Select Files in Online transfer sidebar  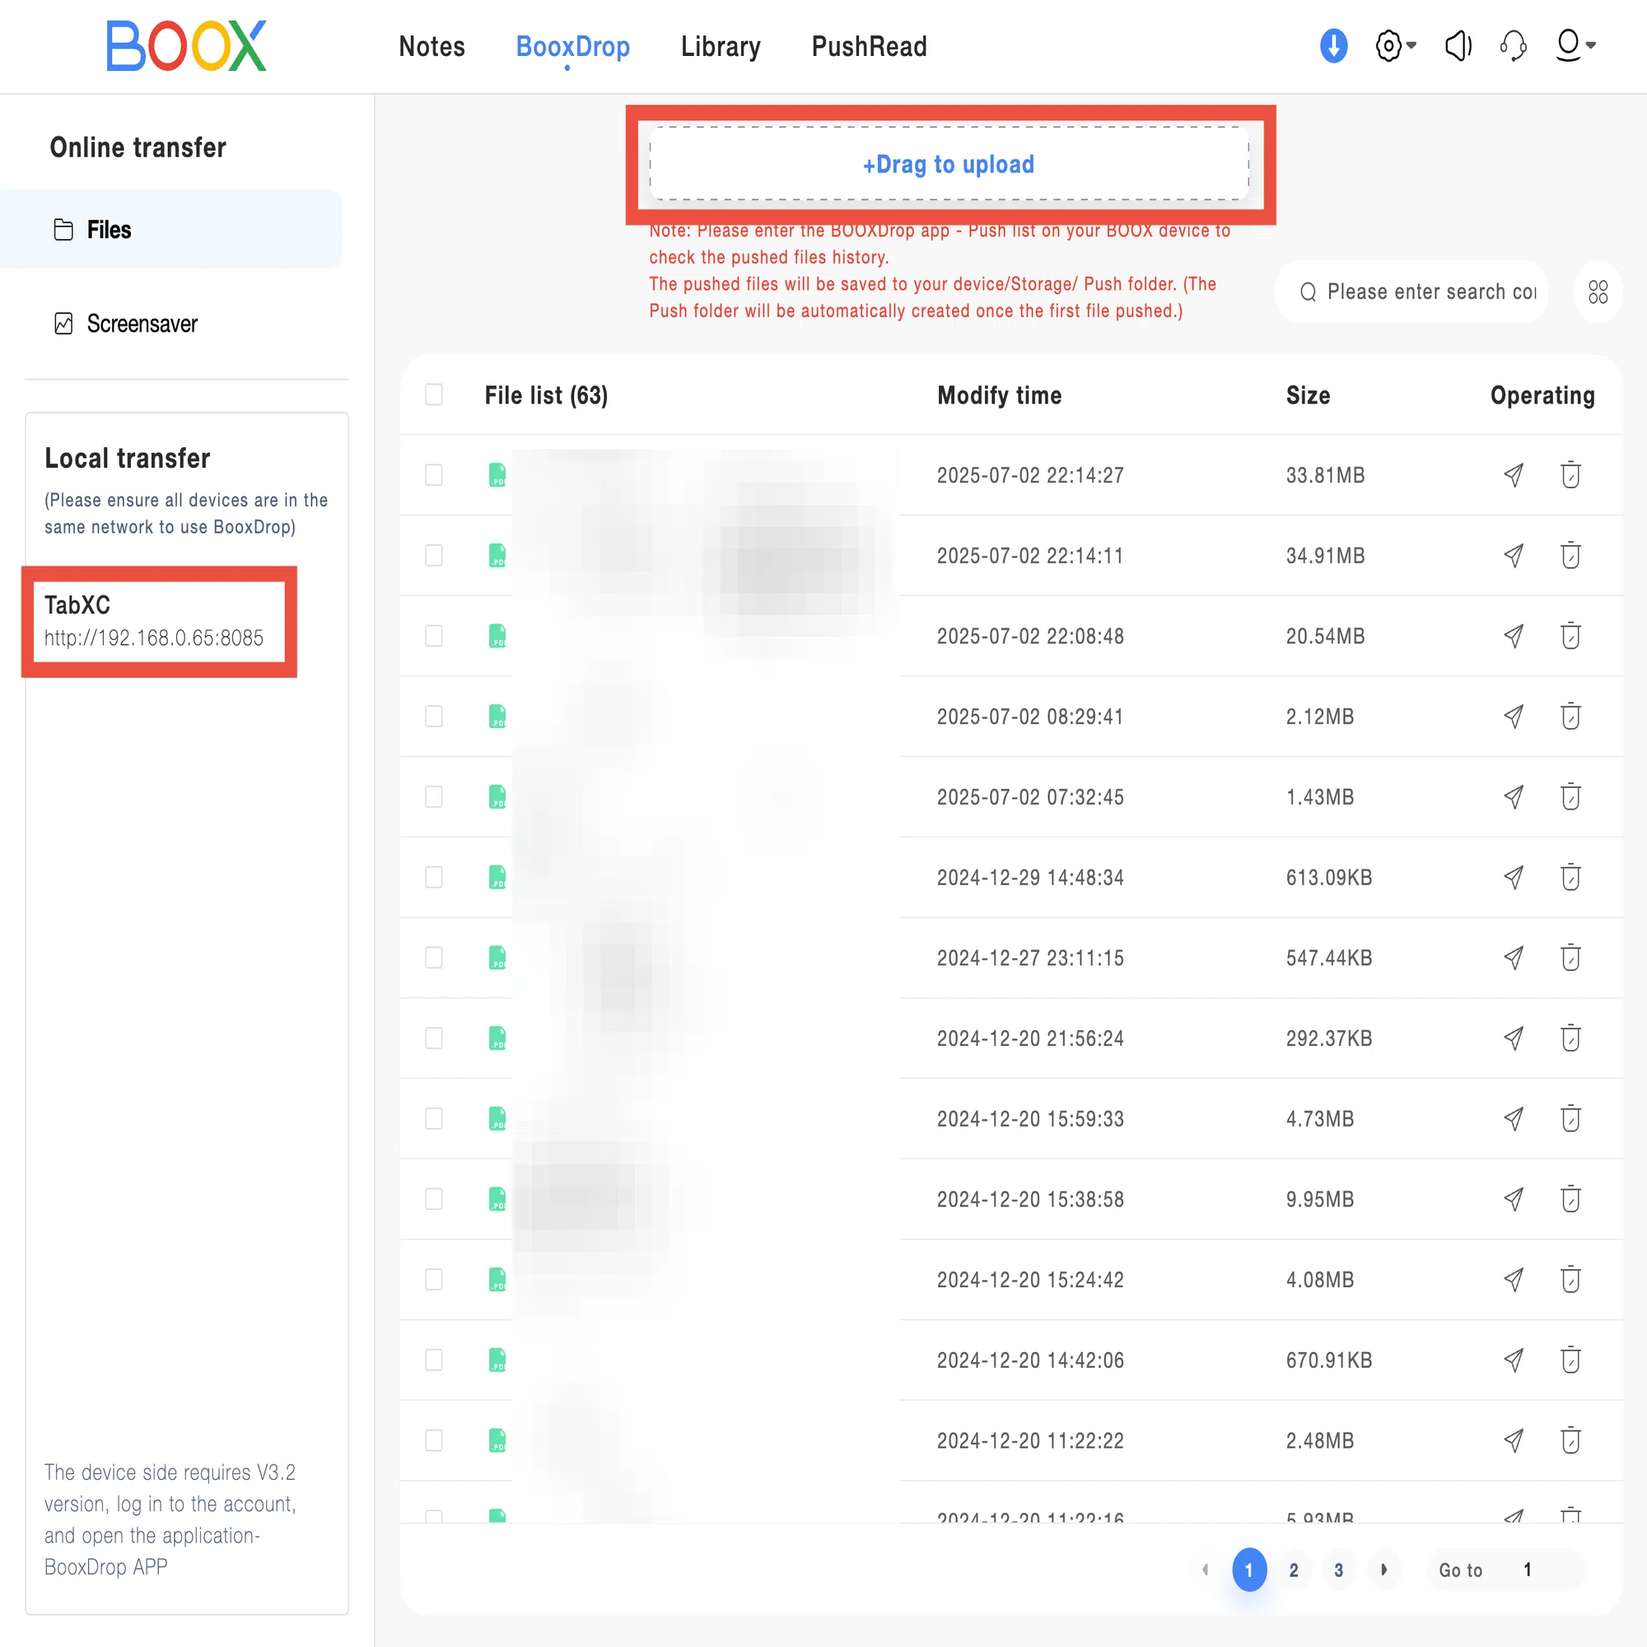pos(170,229)
